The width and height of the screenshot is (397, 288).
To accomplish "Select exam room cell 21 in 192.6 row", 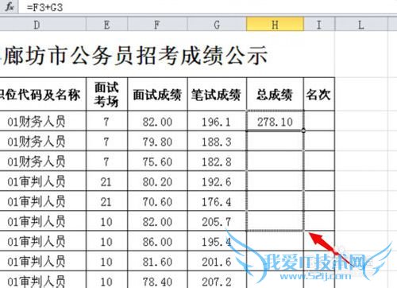I will click(x=106, y=181).
